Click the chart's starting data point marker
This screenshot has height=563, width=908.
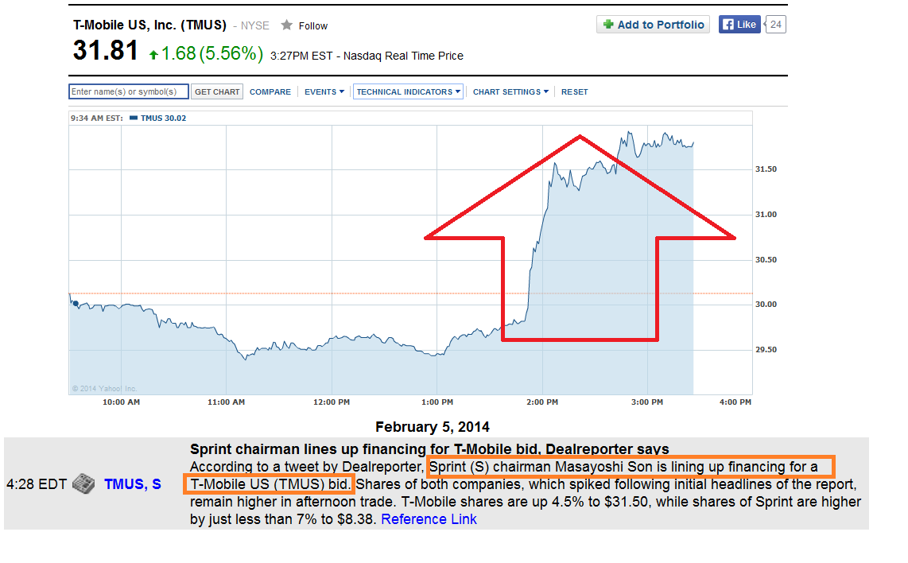pos(76,304)
